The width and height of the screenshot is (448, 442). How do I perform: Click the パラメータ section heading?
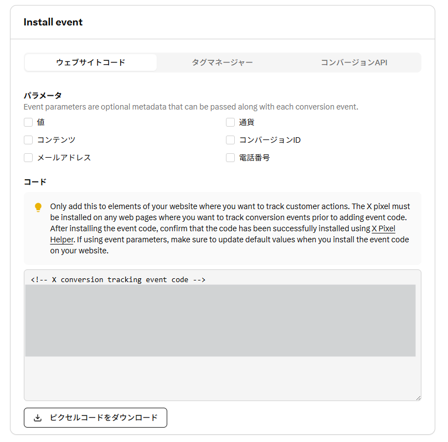pos(43,95)
